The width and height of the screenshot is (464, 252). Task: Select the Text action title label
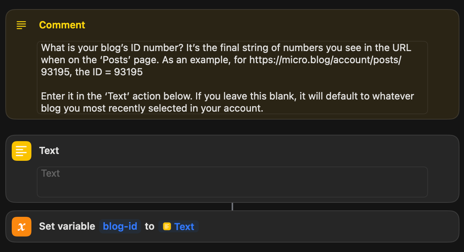49,151
